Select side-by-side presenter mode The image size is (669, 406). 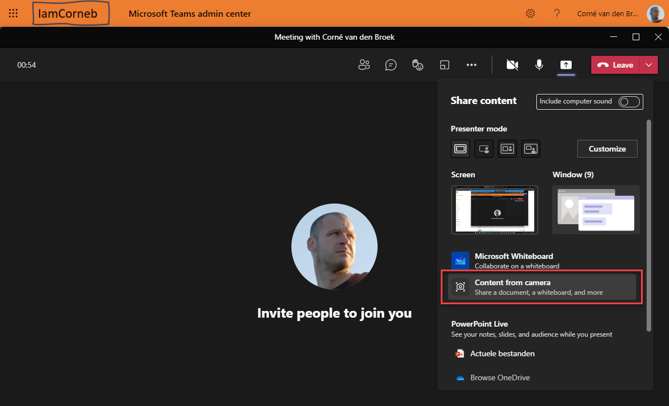coord(507,149)
